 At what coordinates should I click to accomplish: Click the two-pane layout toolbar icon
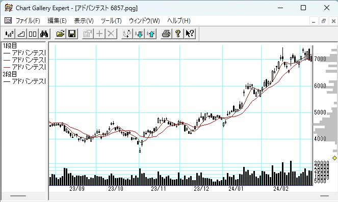click(x=33, y=34)
